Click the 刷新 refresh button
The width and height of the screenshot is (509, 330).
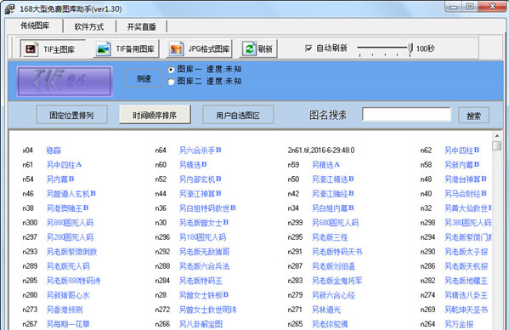point(258,49)
